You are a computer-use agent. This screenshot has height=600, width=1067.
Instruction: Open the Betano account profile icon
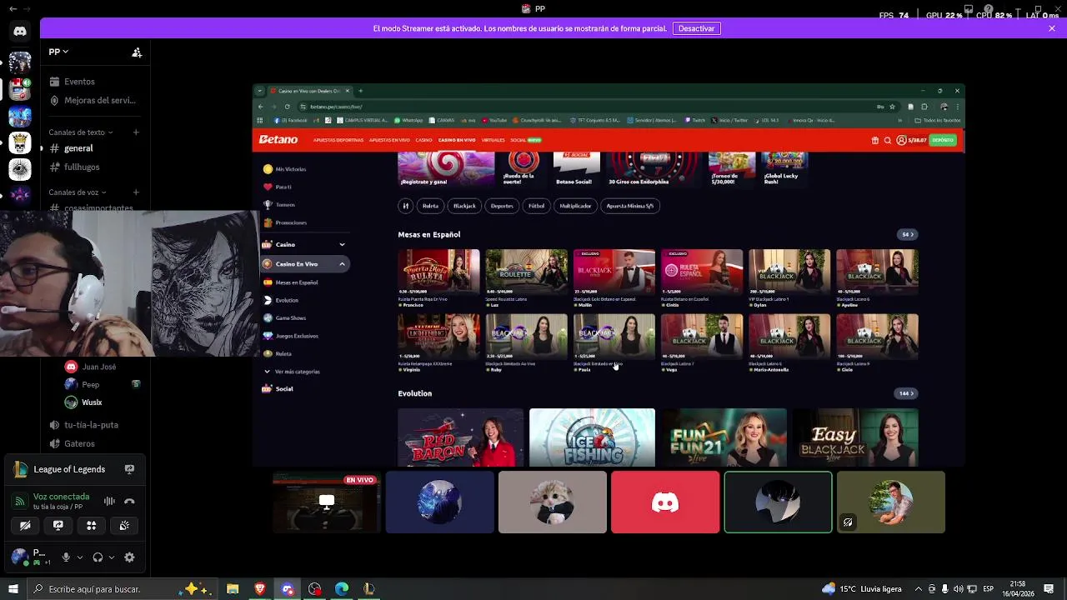tap(901, 140)
